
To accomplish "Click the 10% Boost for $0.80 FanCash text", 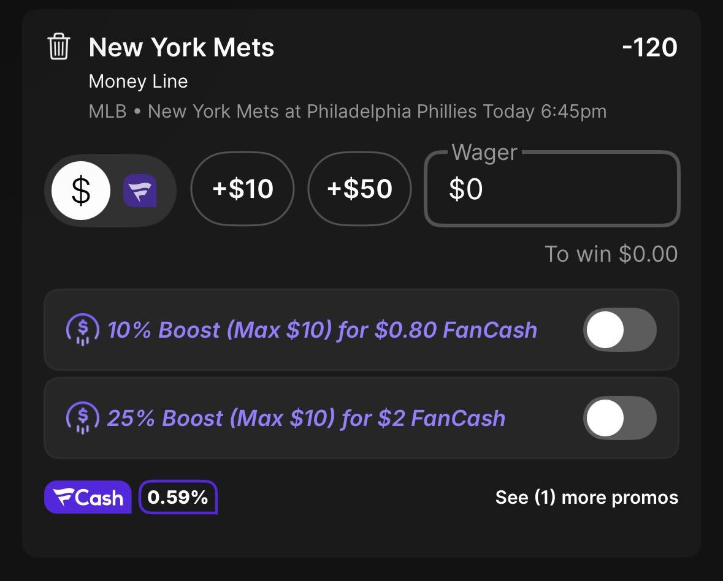I will [x=323, y=330].
